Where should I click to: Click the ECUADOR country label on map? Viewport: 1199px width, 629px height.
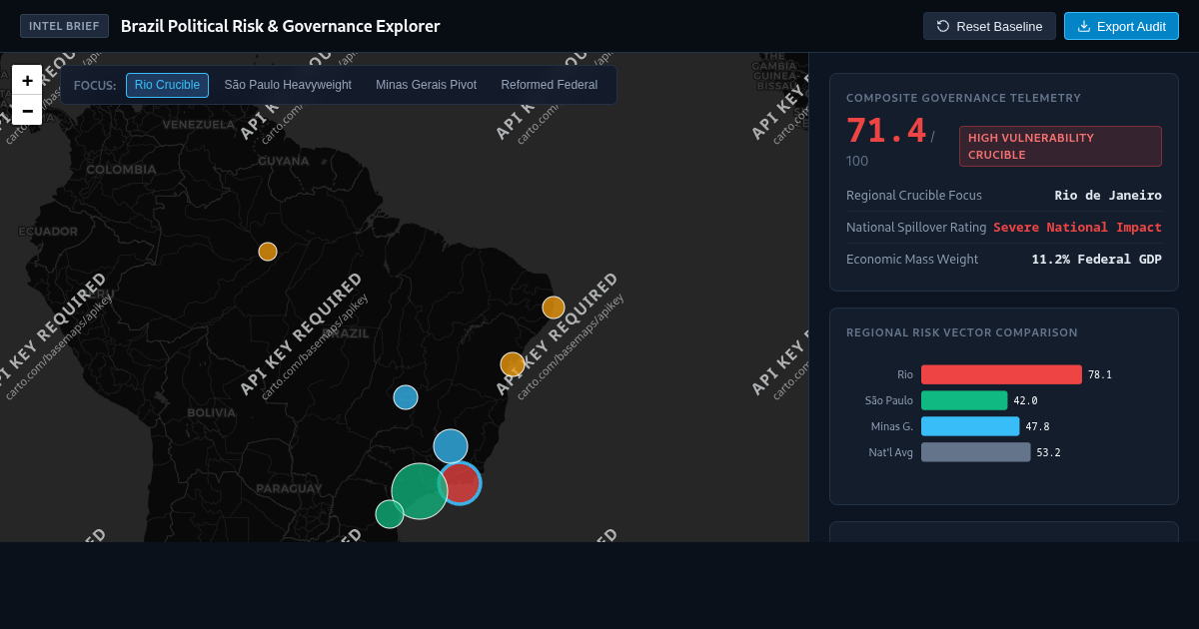[48, 232]
